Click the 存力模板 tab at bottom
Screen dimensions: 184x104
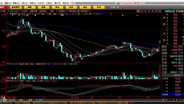39,100
